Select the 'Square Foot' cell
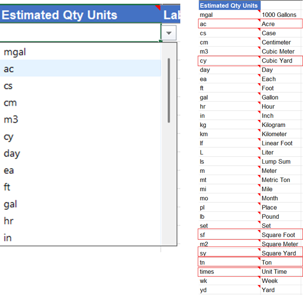The width and height of the screenshot is (303, 295). (x=281, y=235)
